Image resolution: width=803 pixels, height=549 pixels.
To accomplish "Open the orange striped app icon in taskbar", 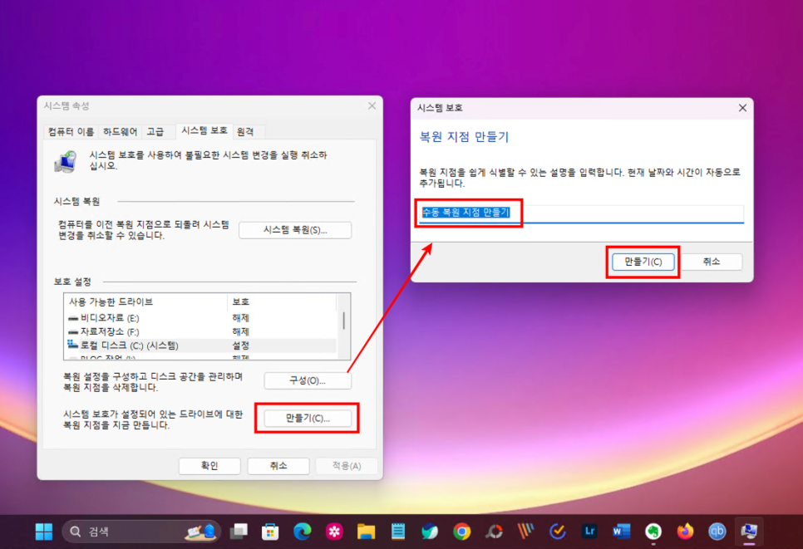I will coord(526,532).
